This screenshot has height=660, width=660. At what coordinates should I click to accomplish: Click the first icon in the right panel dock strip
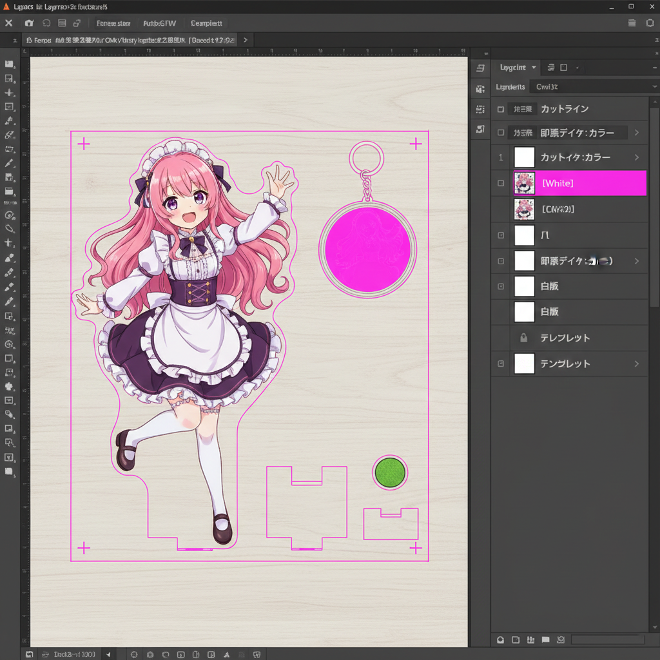(x=480, y=68)
